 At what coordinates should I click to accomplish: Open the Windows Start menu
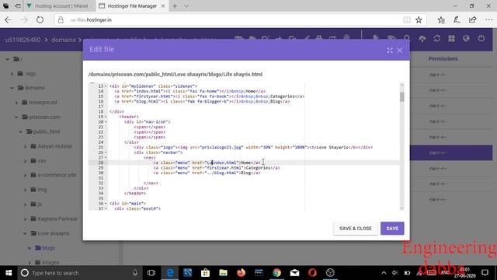9,273
